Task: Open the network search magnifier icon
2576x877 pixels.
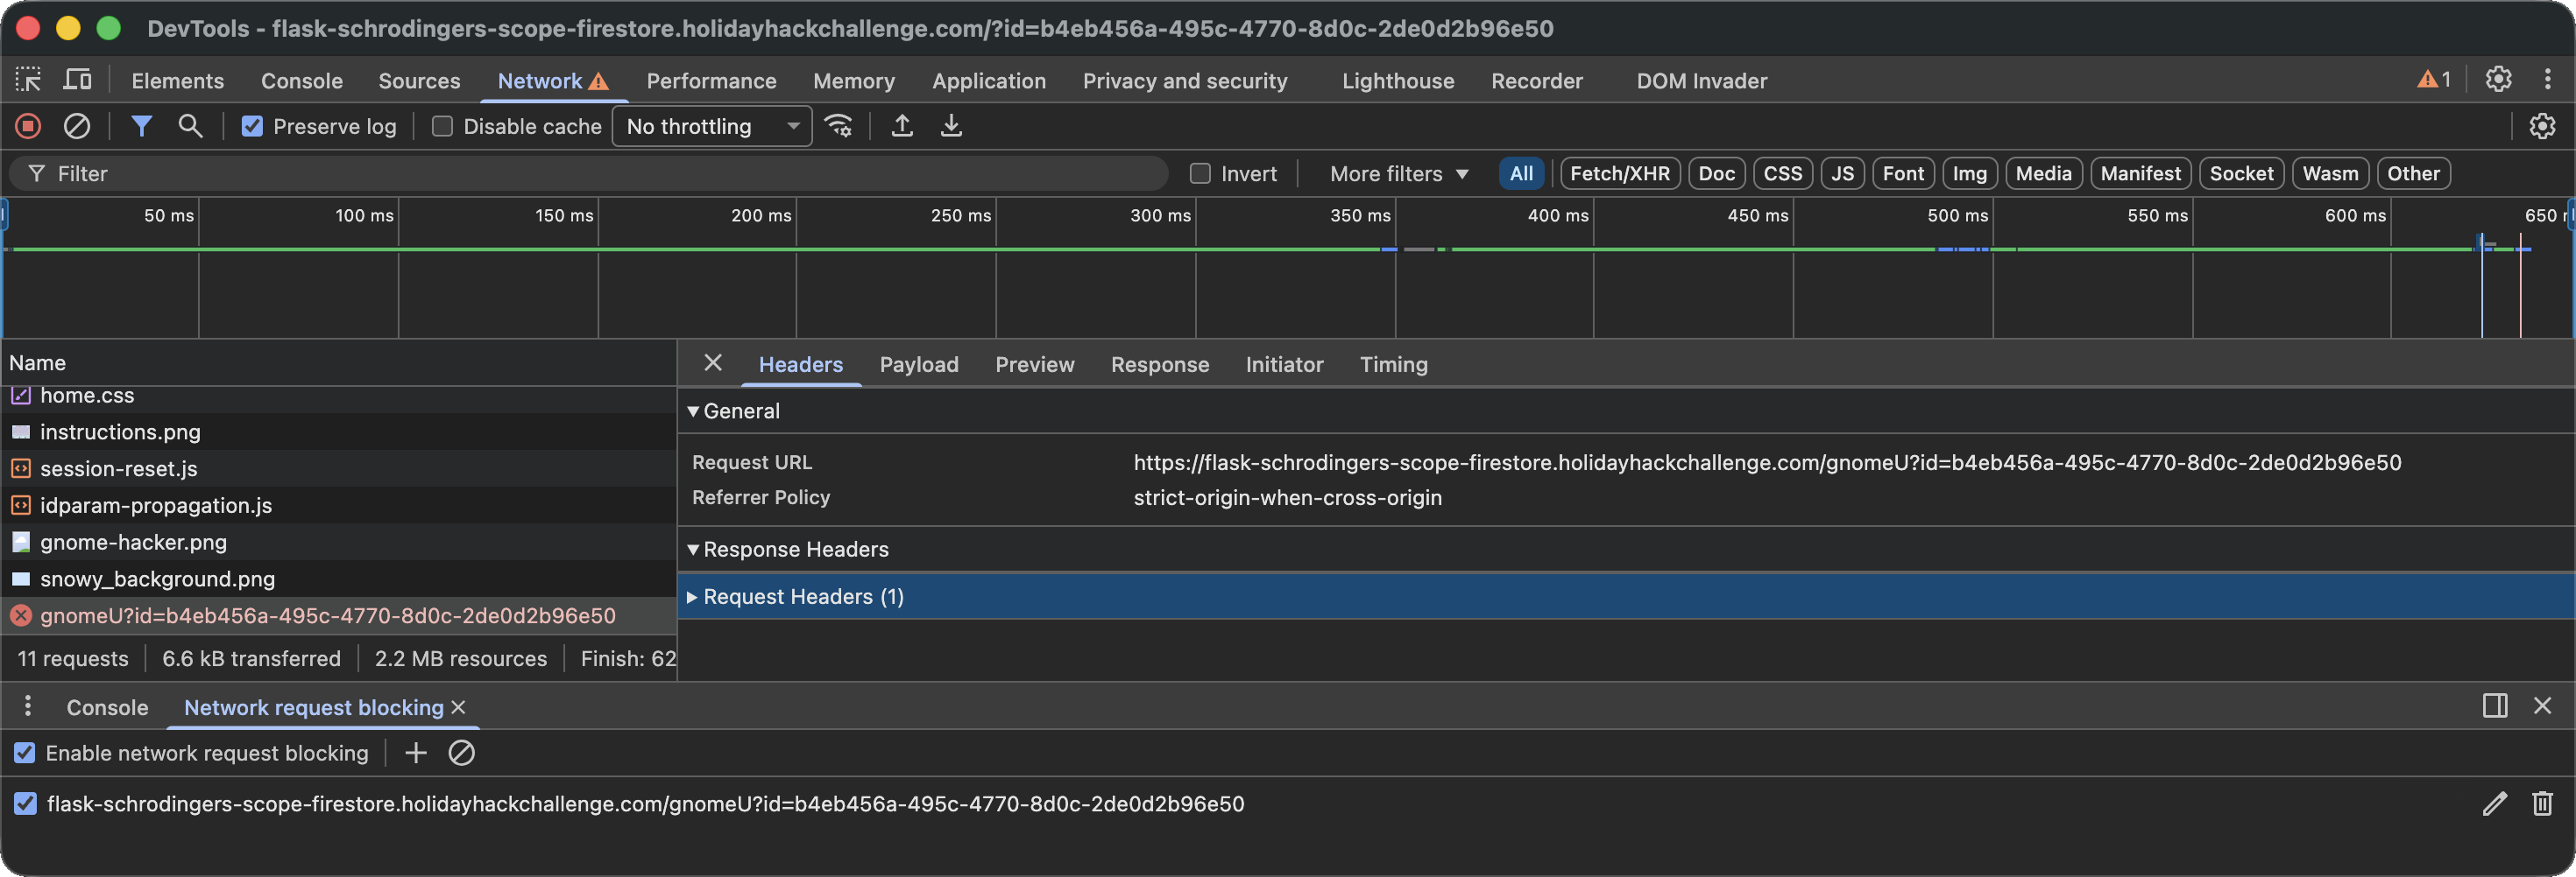Action: pyautogui.click(x=190, y=126)
